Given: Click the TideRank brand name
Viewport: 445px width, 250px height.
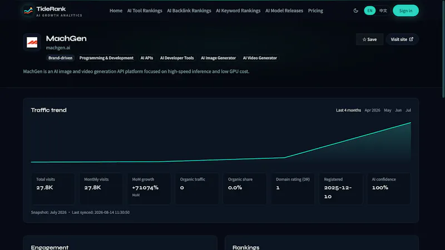Looking at the screenshot, I should click(x=51, y=9).
